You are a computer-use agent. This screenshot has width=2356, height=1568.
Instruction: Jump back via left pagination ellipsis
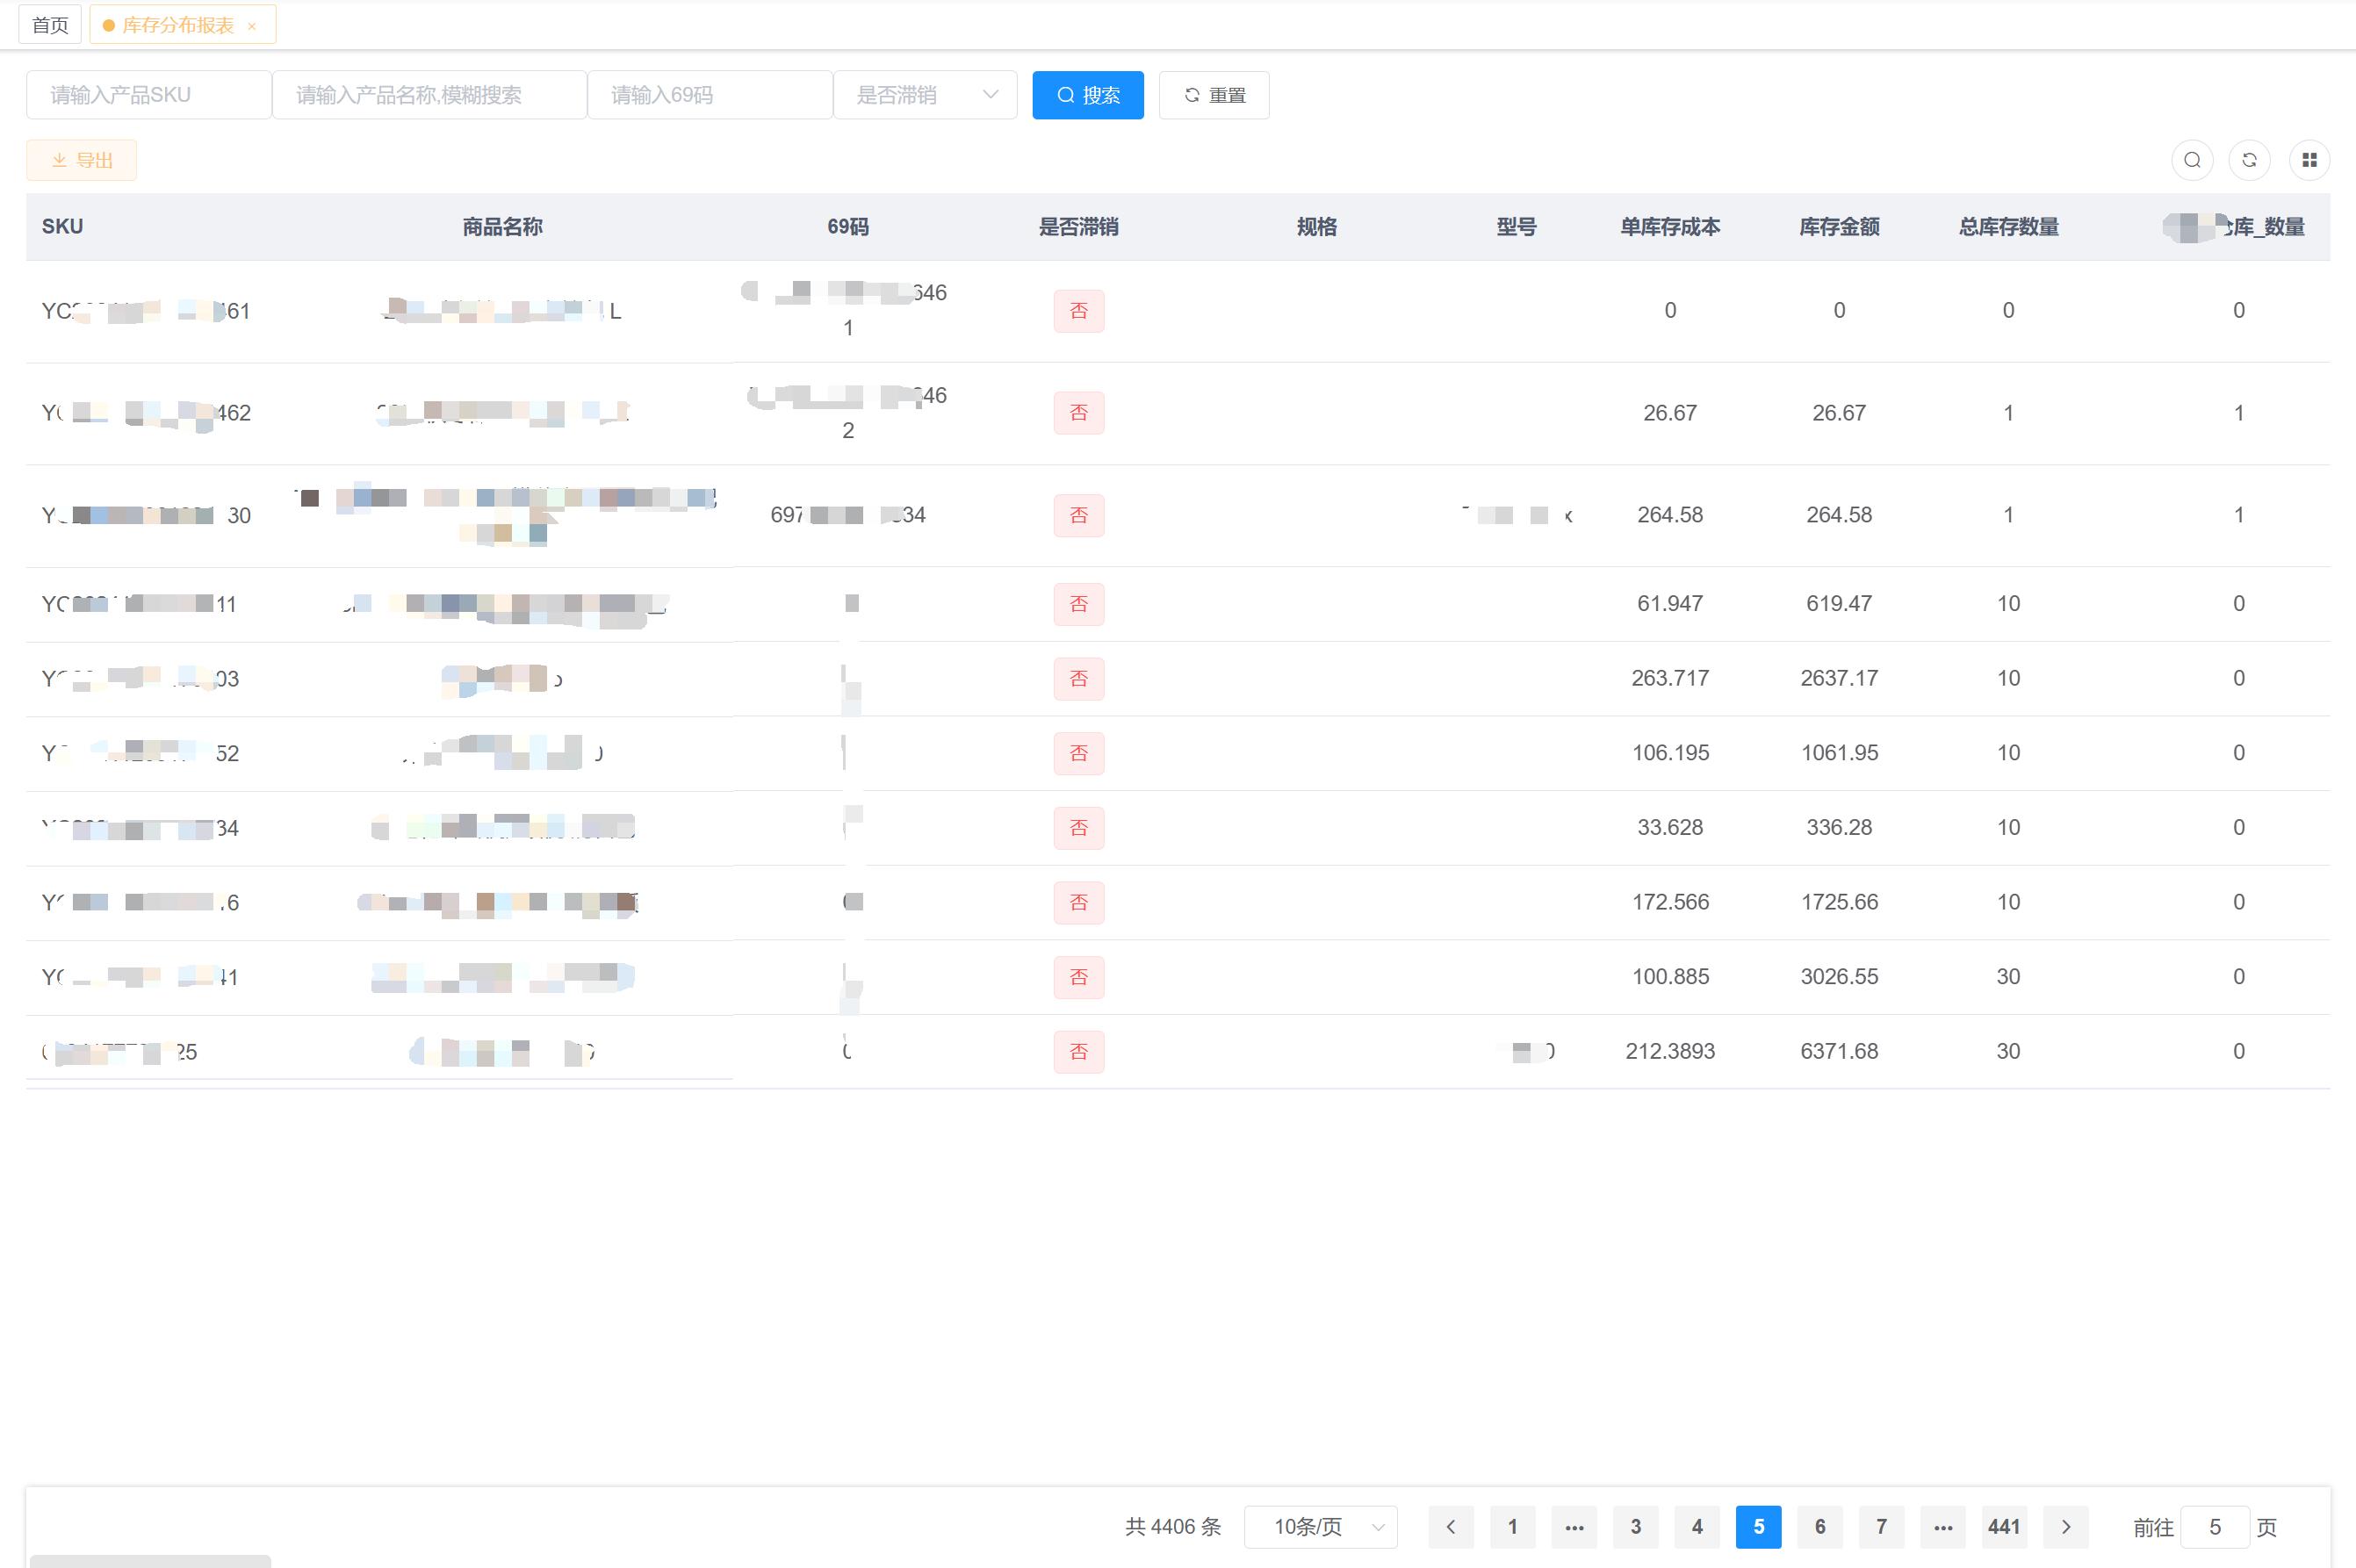[1574, 1526]
